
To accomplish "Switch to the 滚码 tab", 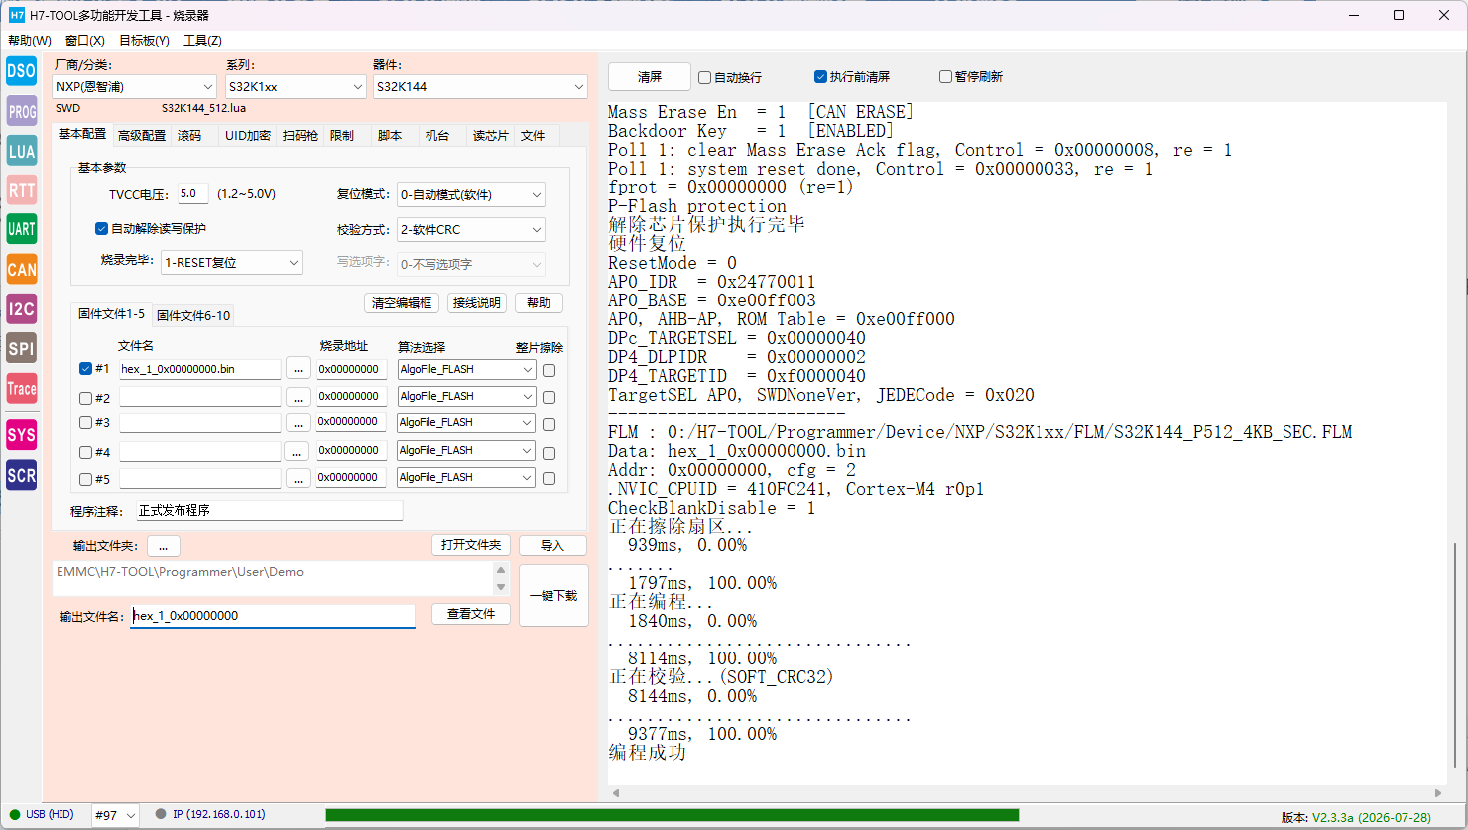I will click(189, 136).
